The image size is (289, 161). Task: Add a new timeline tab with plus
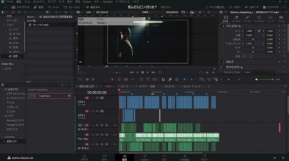(209, 86)
